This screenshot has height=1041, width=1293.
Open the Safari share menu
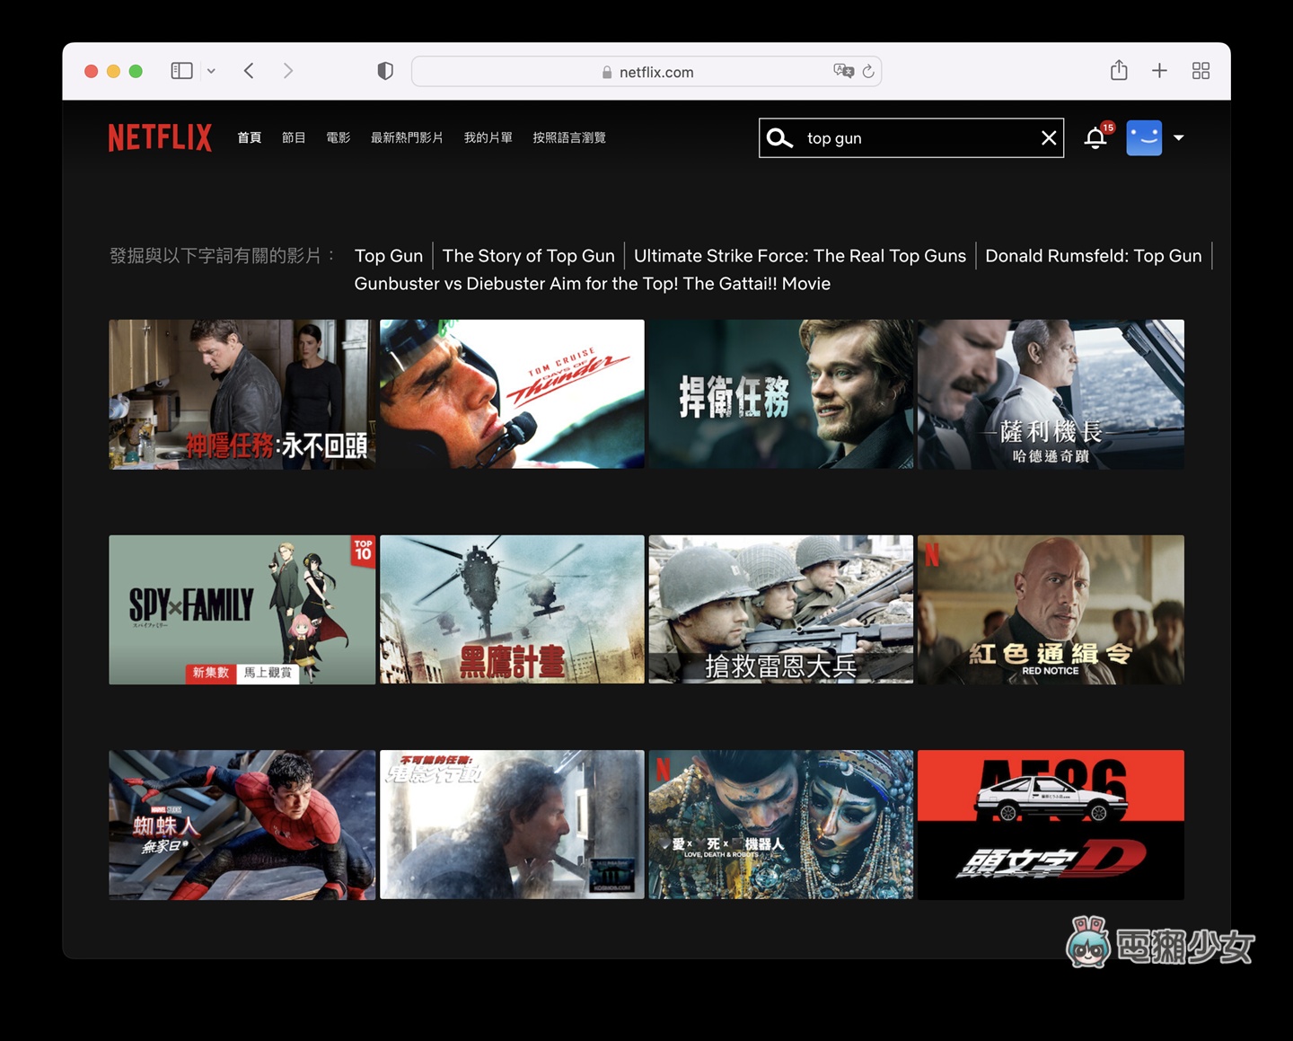1119,70
